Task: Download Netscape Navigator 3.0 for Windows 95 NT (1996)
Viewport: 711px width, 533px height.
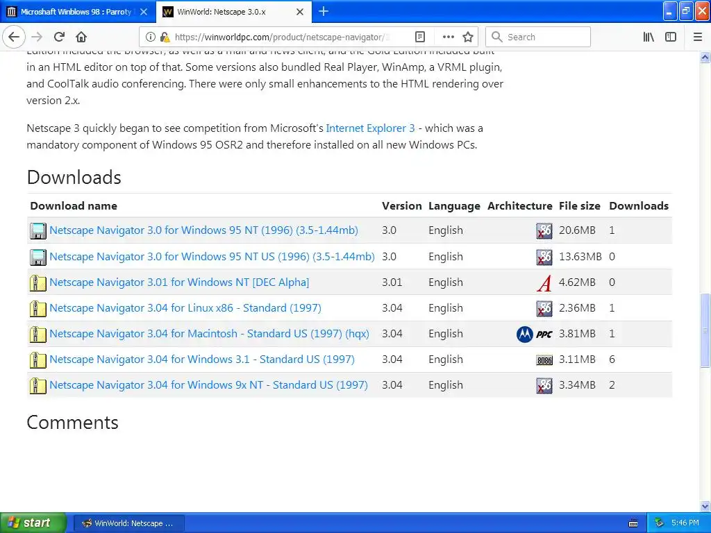Action: pyautogui.click(x=203, y=230)
